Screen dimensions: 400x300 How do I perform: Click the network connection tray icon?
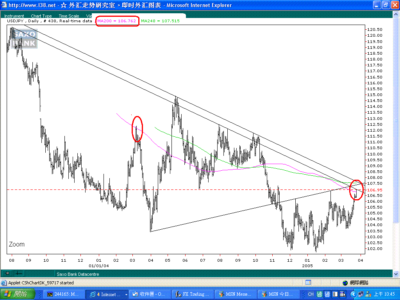click(x=361, y=295)
